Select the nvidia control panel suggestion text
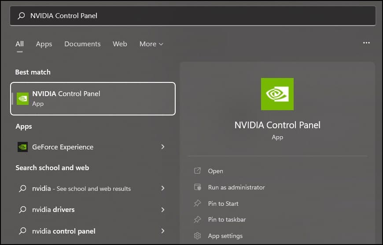The height and width of the screenshot is (245, 383). pos(64,231)
